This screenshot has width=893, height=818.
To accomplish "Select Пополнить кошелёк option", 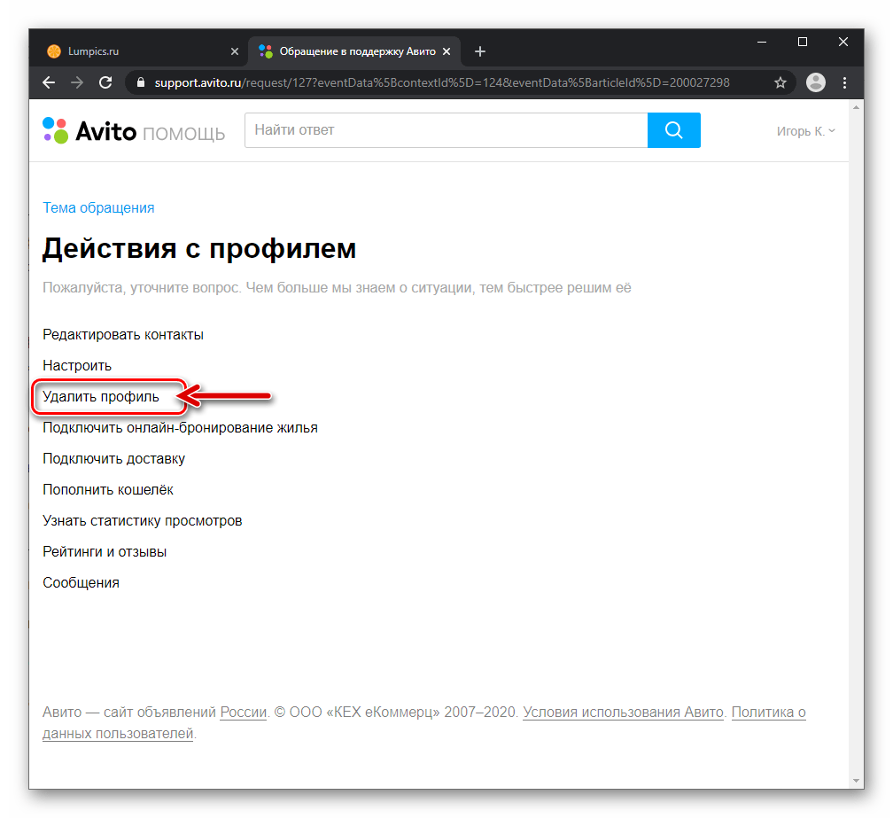I will (x=108, y=490).
